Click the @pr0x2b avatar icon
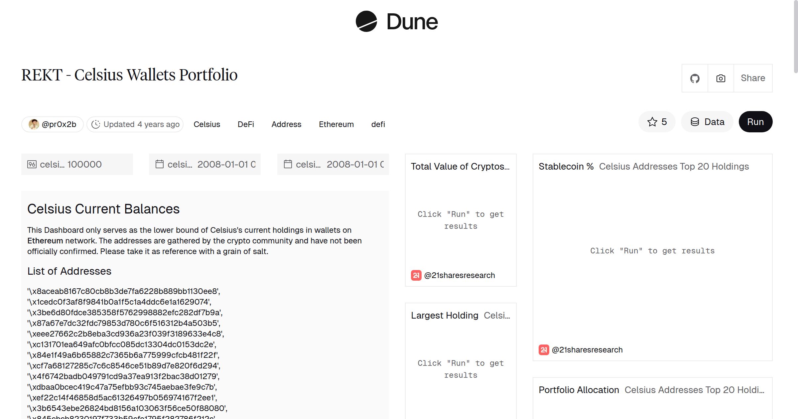This screenshot has width=798, height=419. [34, 124]
